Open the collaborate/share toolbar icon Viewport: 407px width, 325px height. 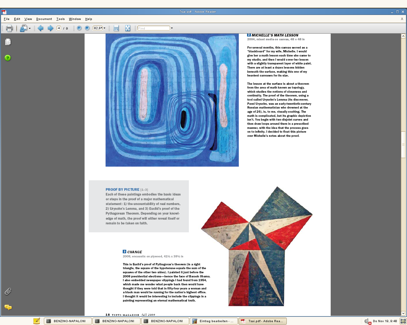click(23, 28)
